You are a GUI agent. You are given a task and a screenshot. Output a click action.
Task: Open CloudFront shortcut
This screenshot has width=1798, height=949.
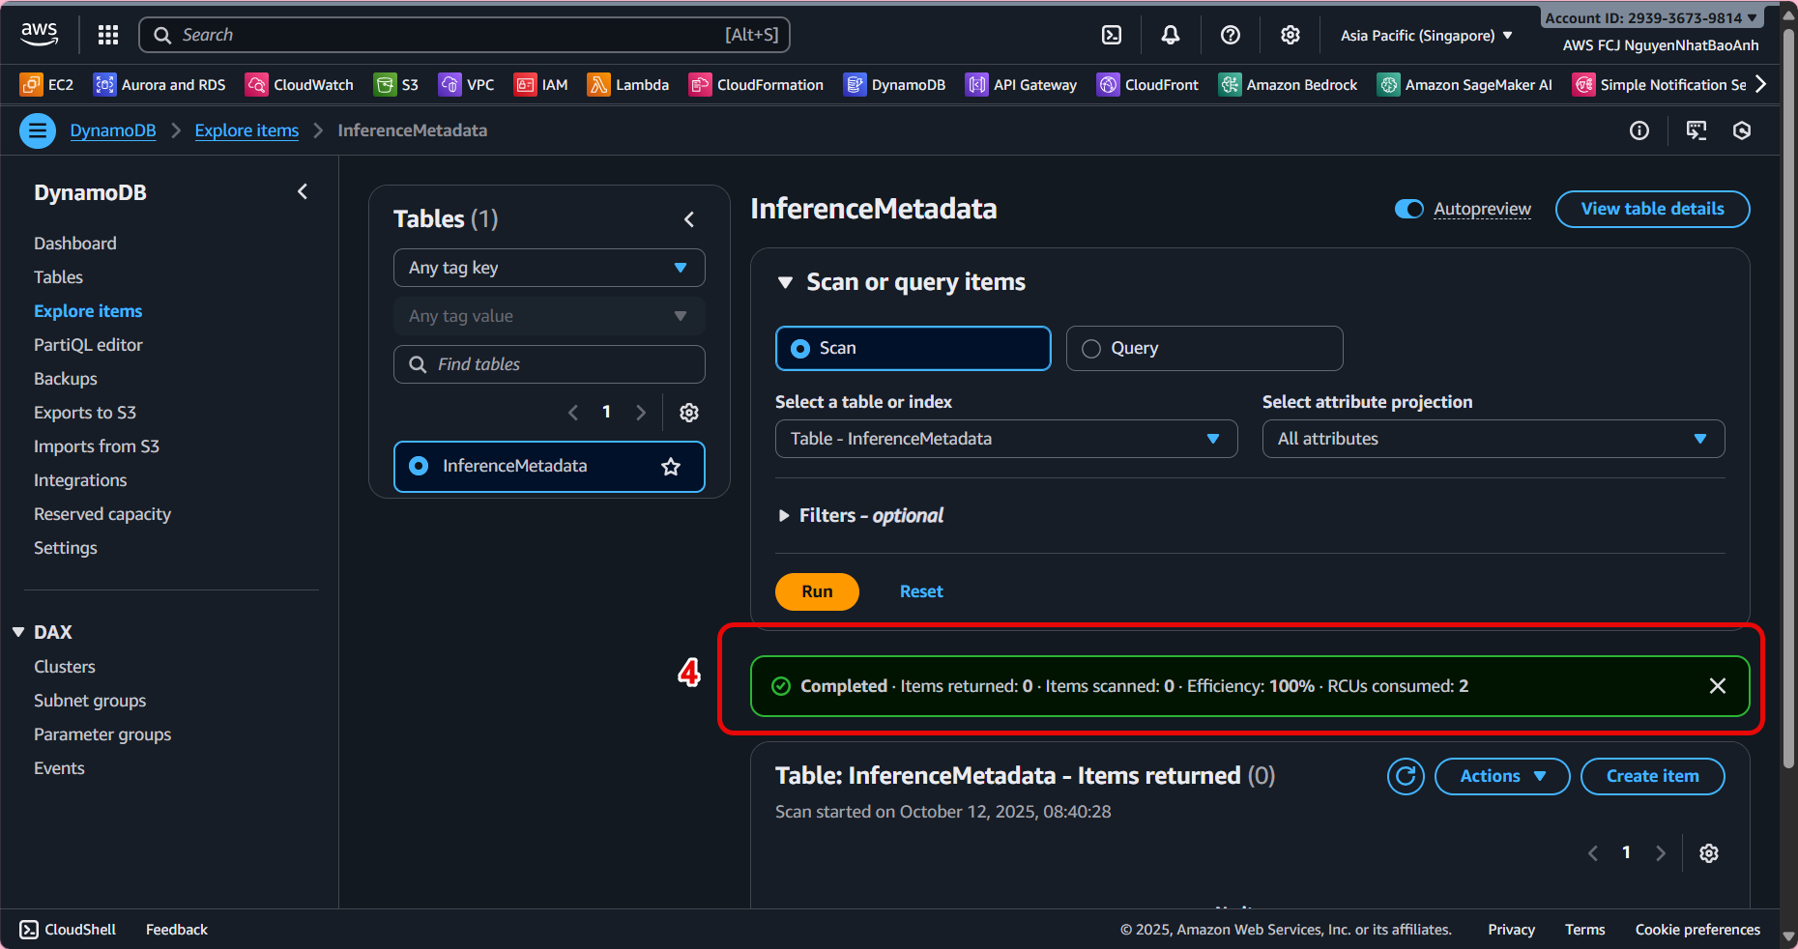(1147, 85)
